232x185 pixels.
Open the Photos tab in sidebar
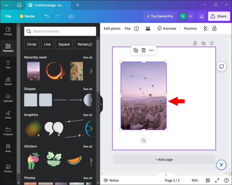point(8,169)
